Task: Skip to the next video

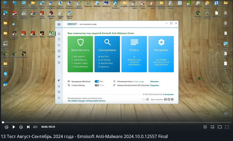Action: coord(28,127)
